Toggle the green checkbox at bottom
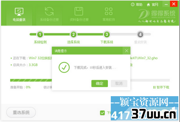This screenshot has height=122, width=180. pyautogui.click(x=102, y=113)
